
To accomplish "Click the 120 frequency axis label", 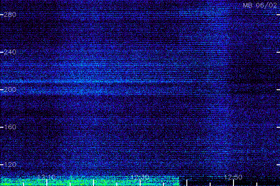I will point(10,164).
